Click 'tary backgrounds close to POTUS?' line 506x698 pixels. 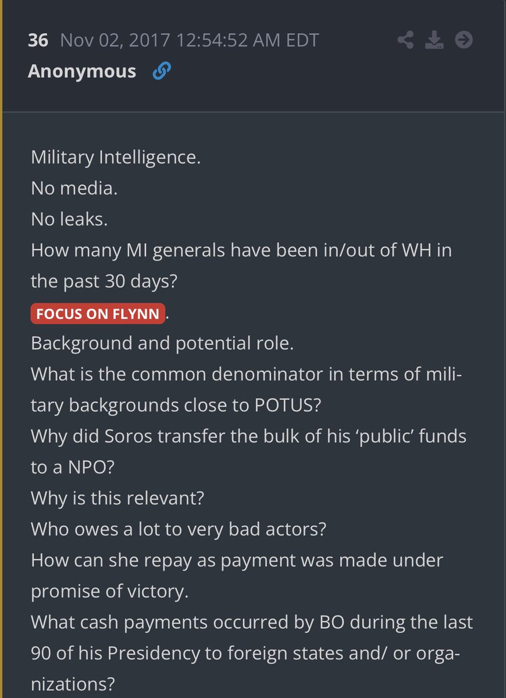[176, 405]
